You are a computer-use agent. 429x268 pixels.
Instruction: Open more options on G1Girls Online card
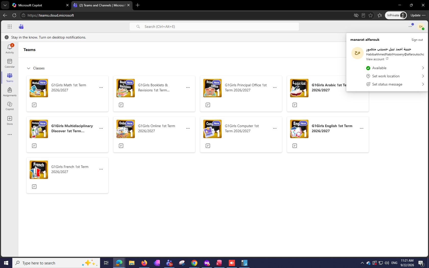[x=188, y=128]
